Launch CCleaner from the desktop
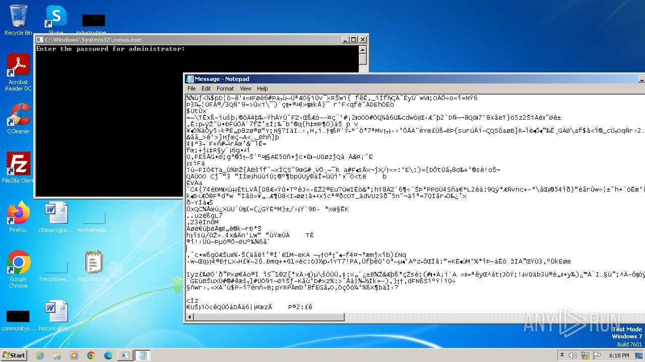Screen dimensions: 645x362 (18, 118)
